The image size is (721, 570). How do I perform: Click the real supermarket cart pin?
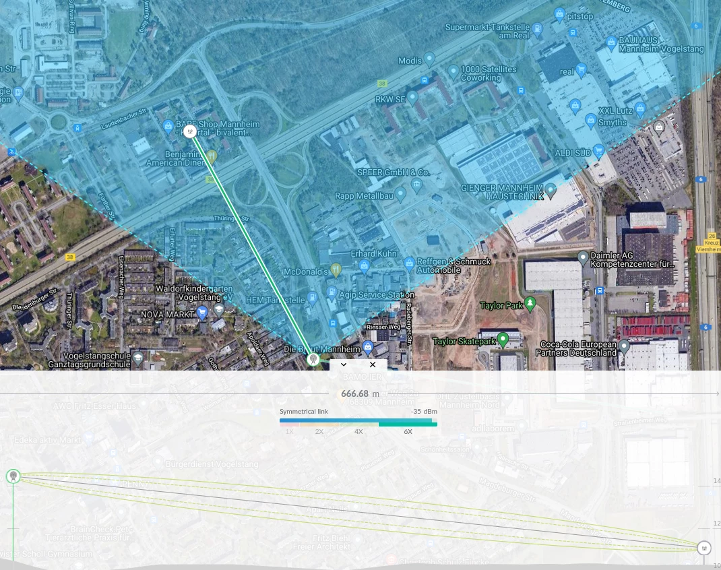[x=582, y=70]
